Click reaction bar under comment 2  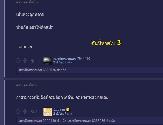point(90,70)
